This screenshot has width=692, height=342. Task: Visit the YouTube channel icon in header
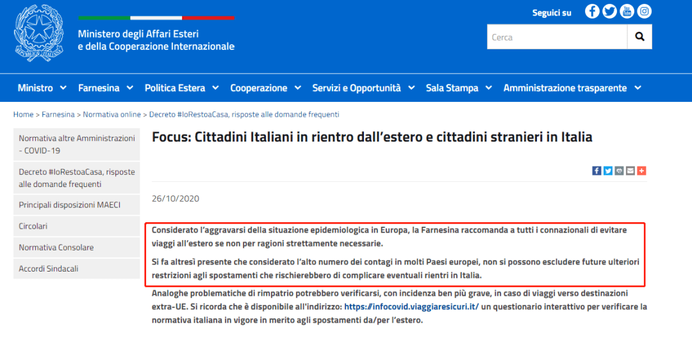pos(627,12)
